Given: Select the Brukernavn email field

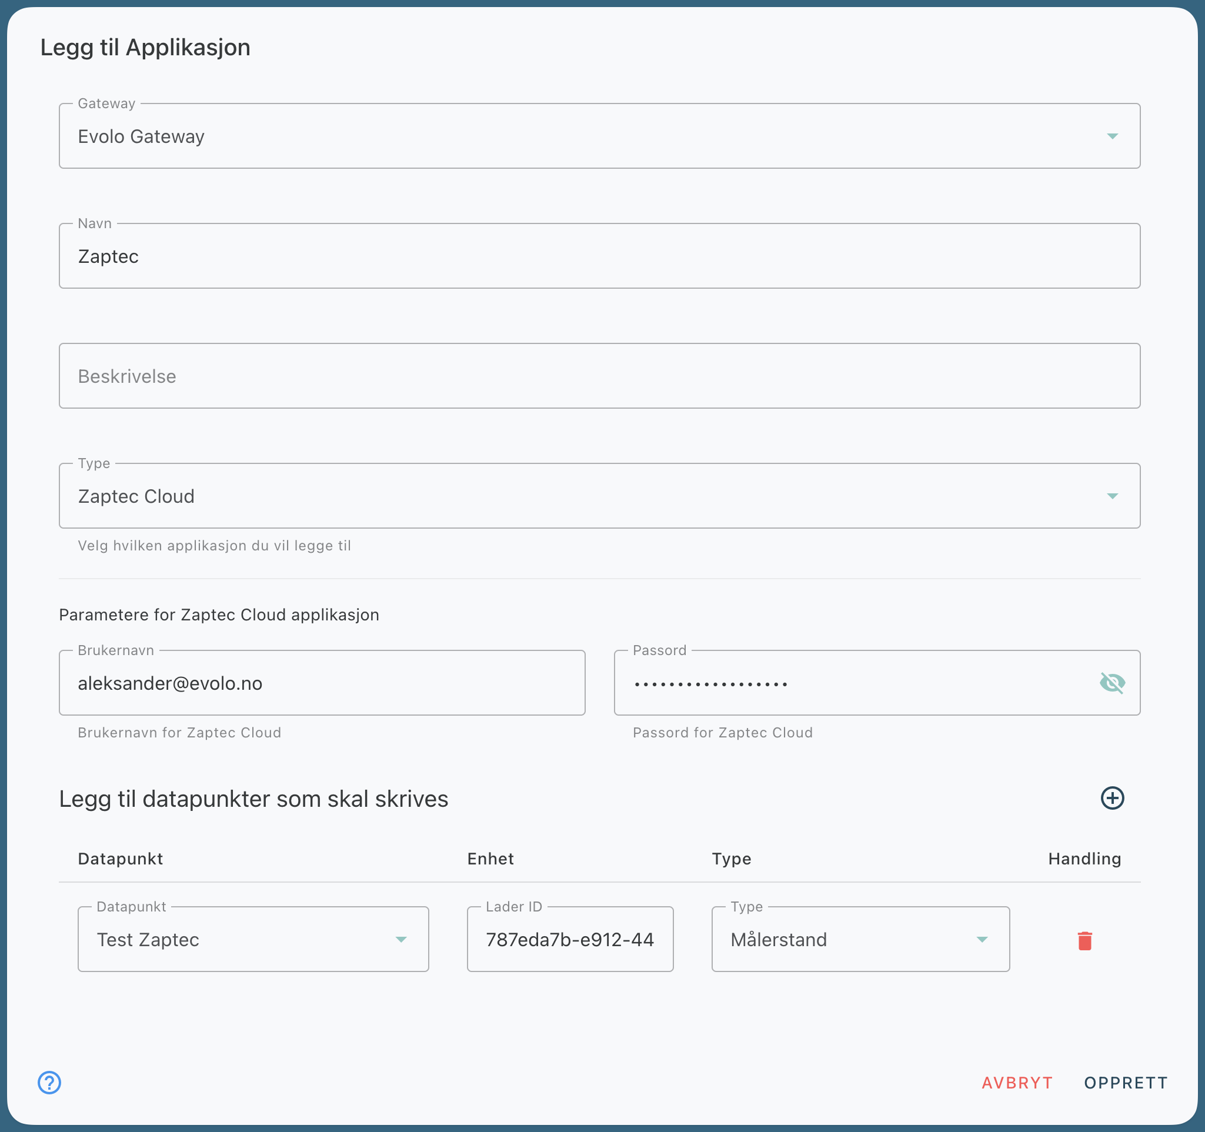Looking at the screenshot, I should [x=321, y=683].
